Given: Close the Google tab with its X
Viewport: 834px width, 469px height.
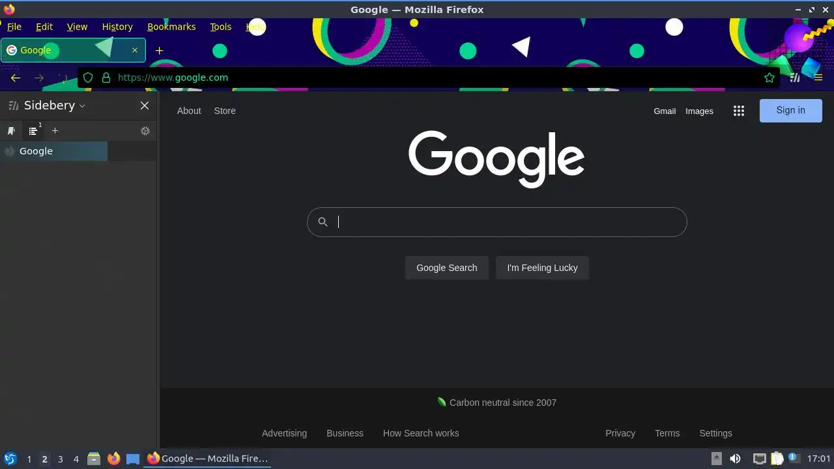Looking at the screenshot, I should coord(135,50).
